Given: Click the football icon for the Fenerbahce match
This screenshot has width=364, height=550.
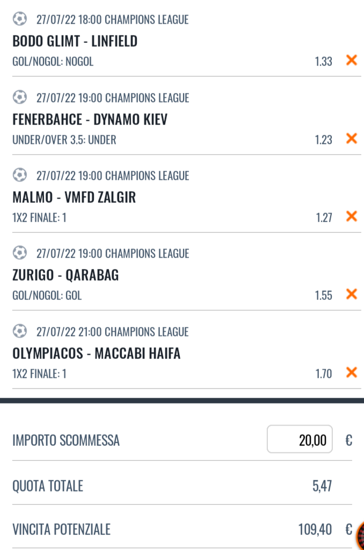Looking at the screenshot, I should pyautogui.click(x=20, y=97).
